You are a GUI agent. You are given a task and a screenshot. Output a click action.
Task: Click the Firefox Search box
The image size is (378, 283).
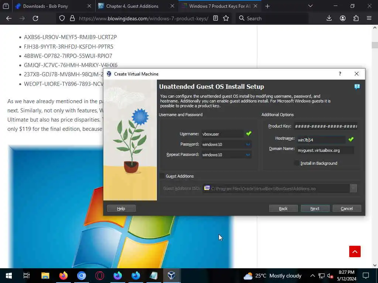pyautogui.click(x=272, y=18)
